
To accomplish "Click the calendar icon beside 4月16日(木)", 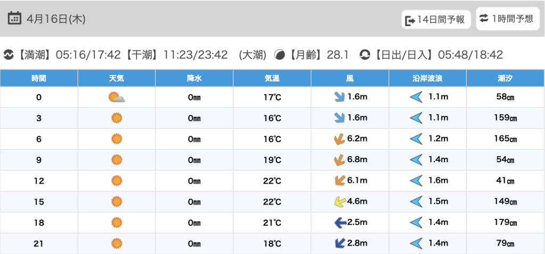I will (14, 18).
